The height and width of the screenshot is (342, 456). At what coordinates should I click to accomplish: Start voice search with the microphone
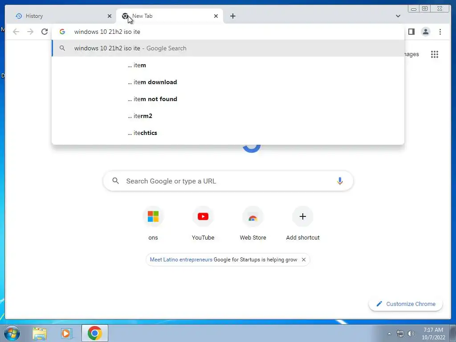pyautogui.click(x=340, y=181)
